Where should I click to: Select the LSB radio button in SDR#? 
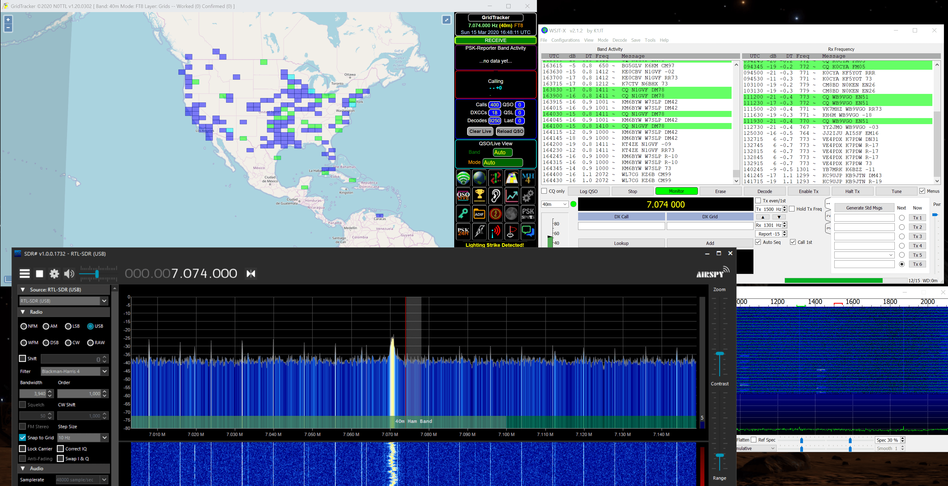(x=68, y=326)
